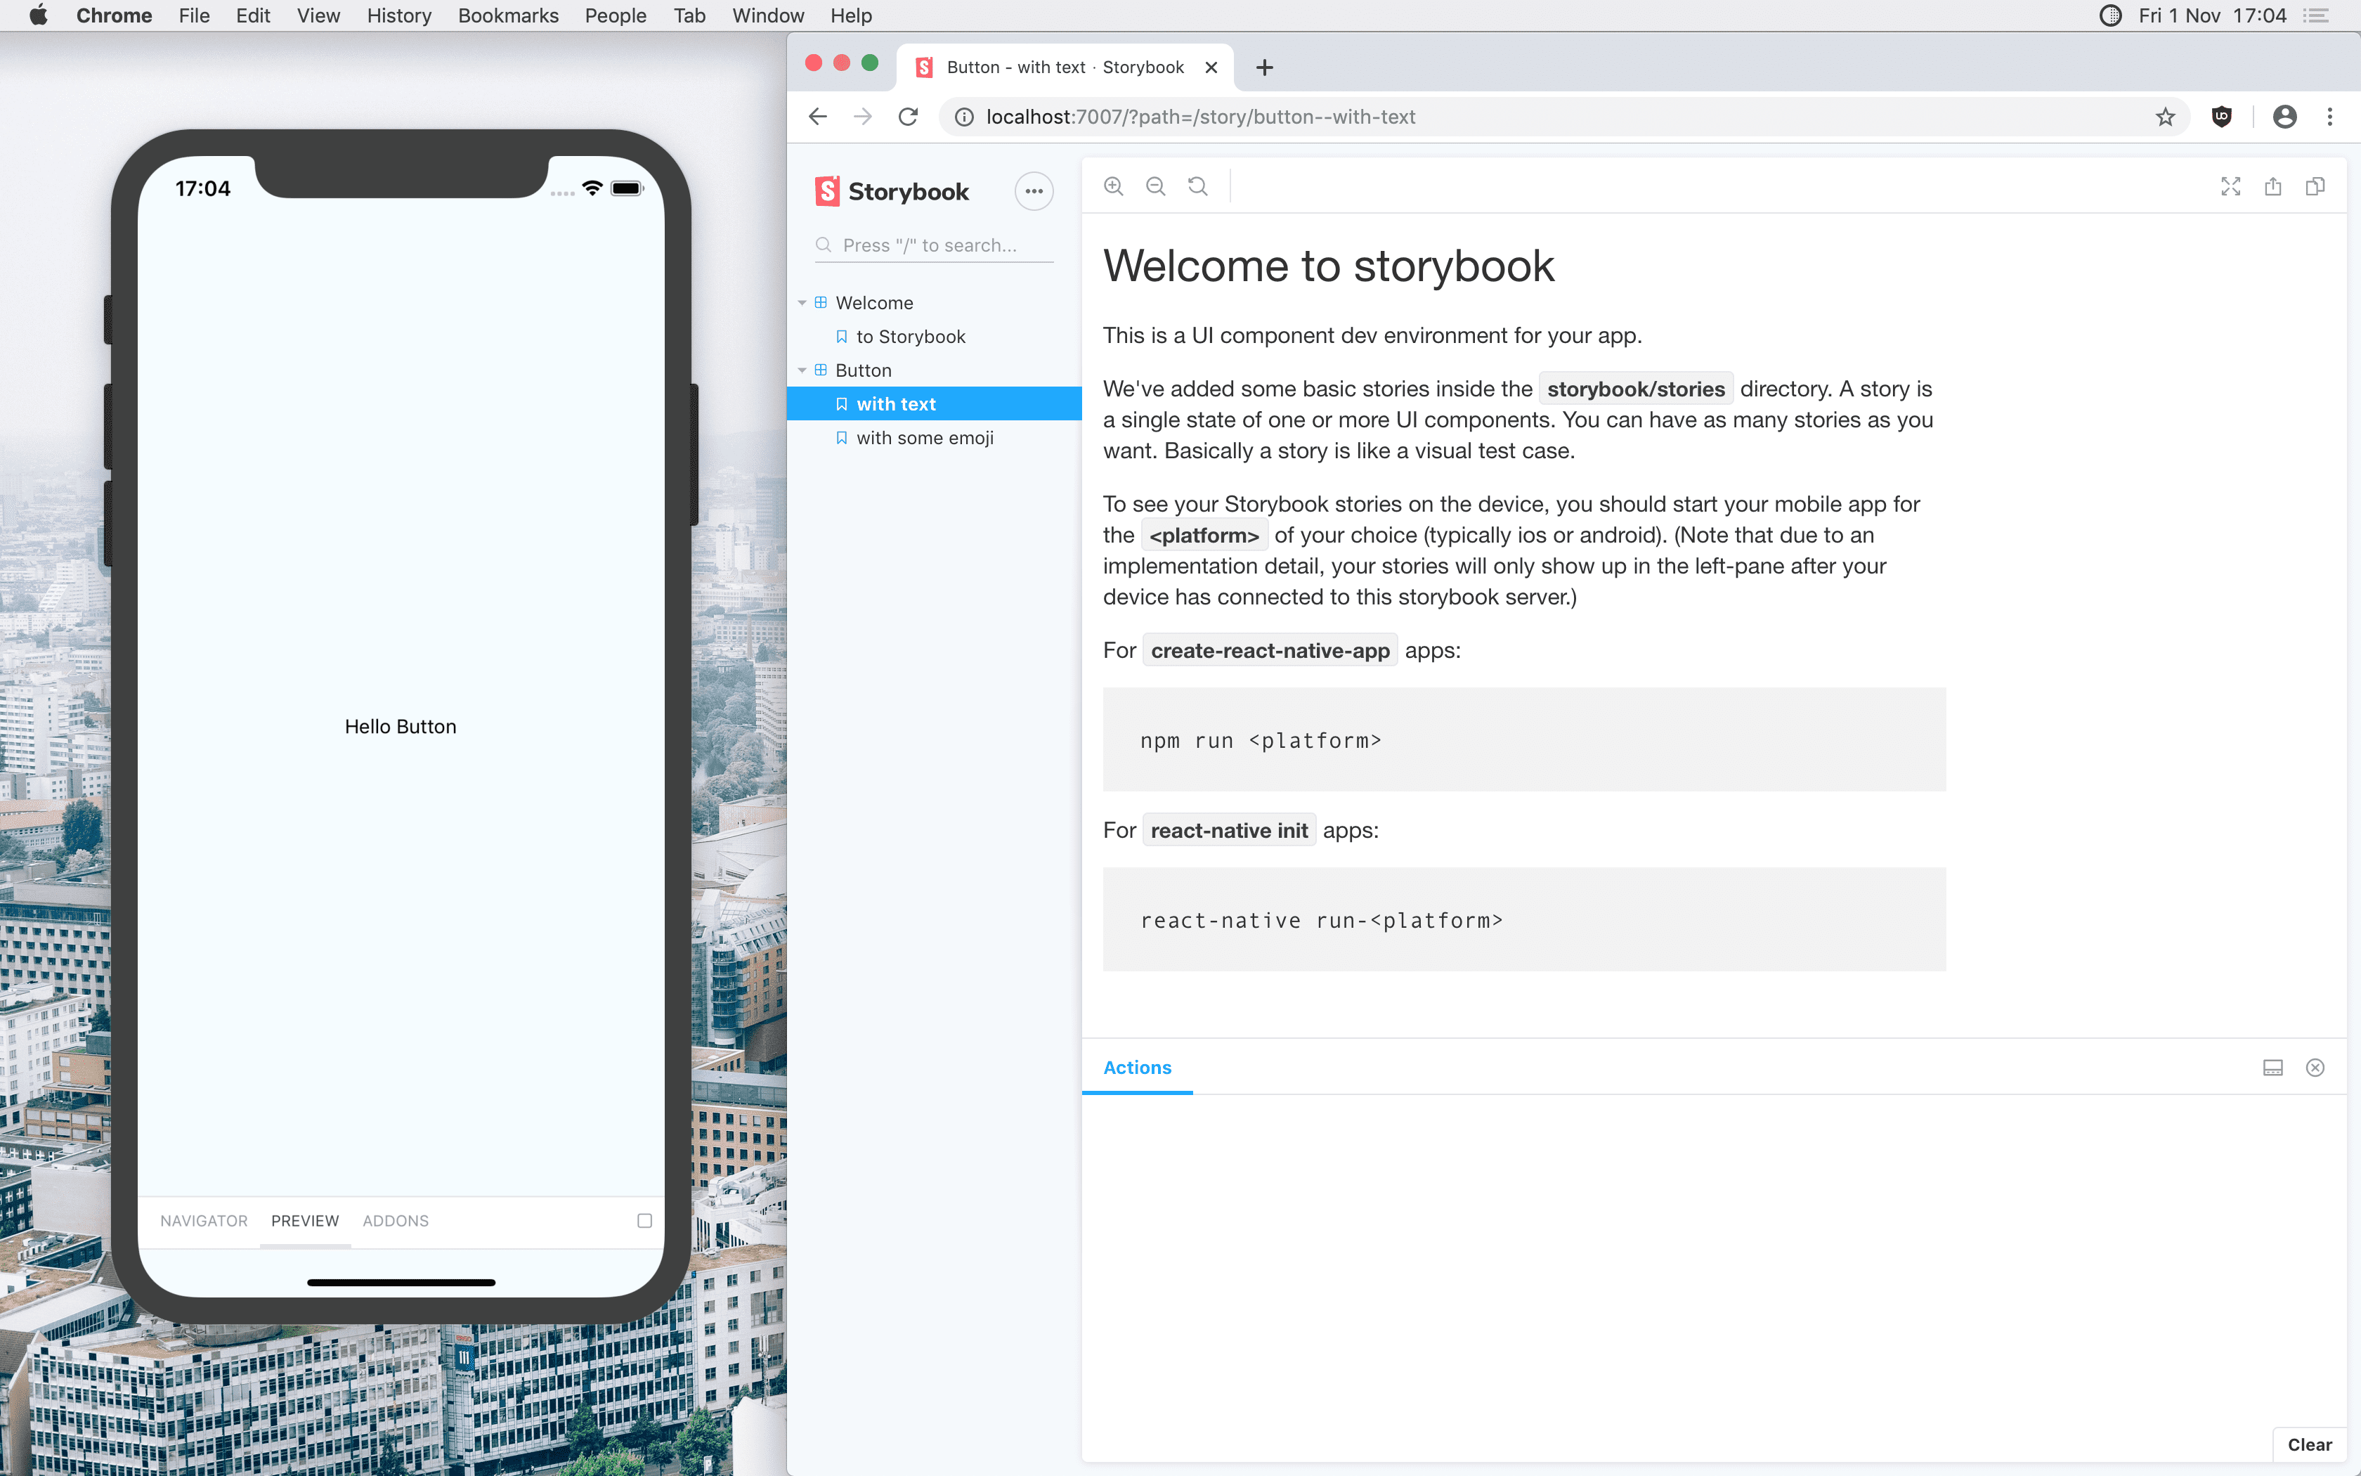The width and height of the screenshot is (2361, 1476).
Task: Select the 'with some emoji' story
Action: pyautogui.click(x=924, y=437)
